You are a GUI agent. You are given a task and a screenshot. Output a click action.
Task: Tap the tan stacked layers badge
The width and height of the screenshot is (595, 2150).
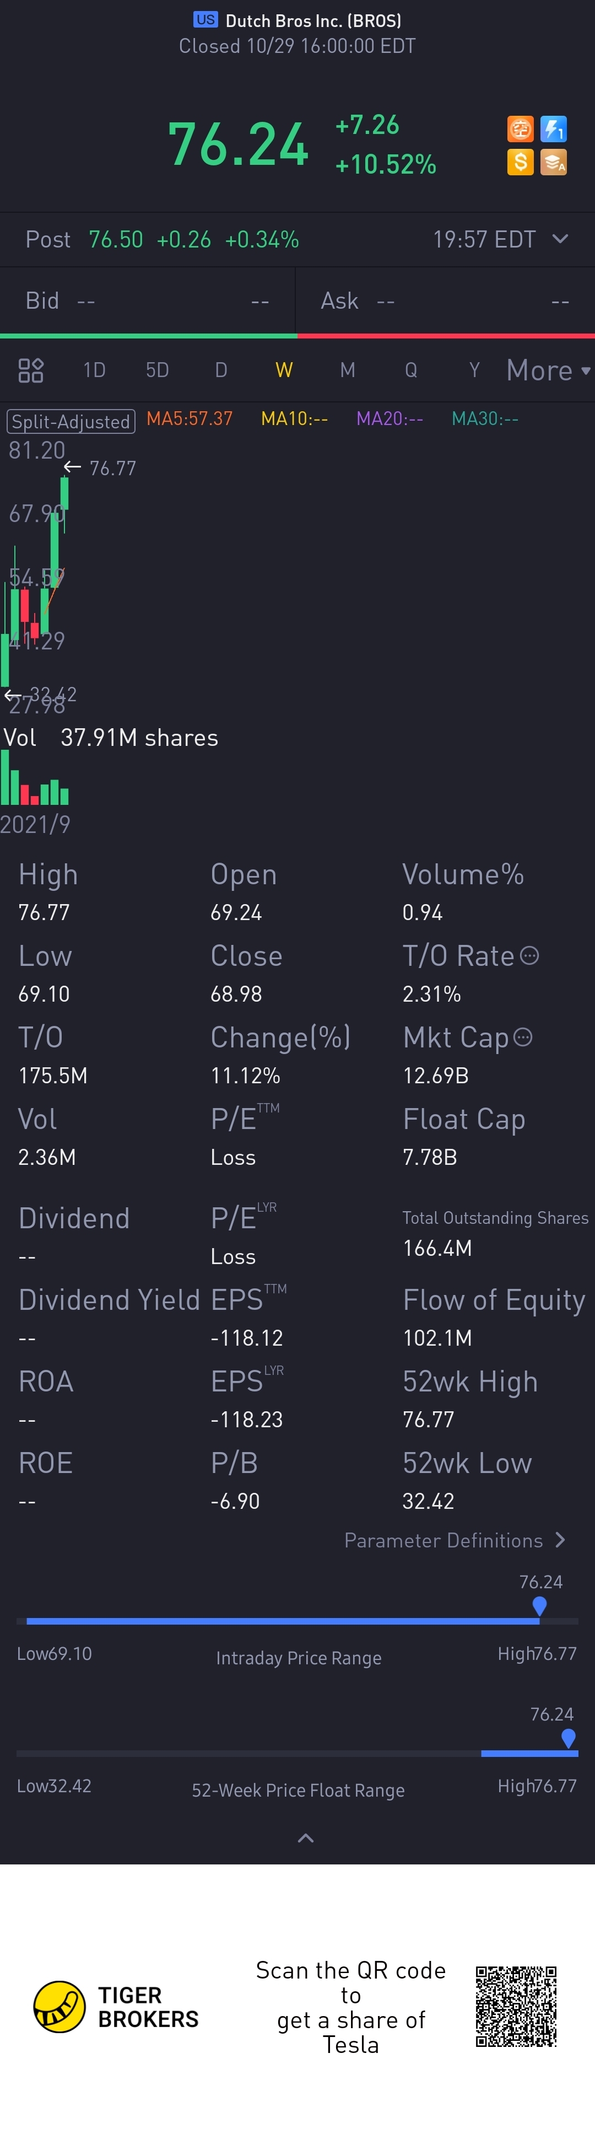tap(553, 162)
